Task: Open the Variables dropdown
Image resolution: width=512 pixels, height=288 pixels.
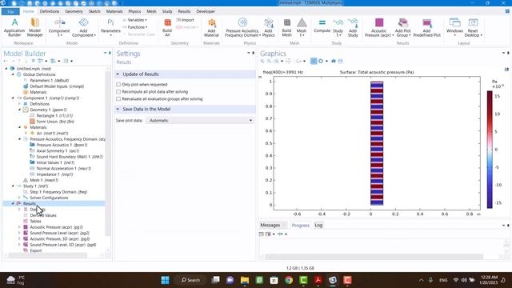Action: click(x=135, y=20)
